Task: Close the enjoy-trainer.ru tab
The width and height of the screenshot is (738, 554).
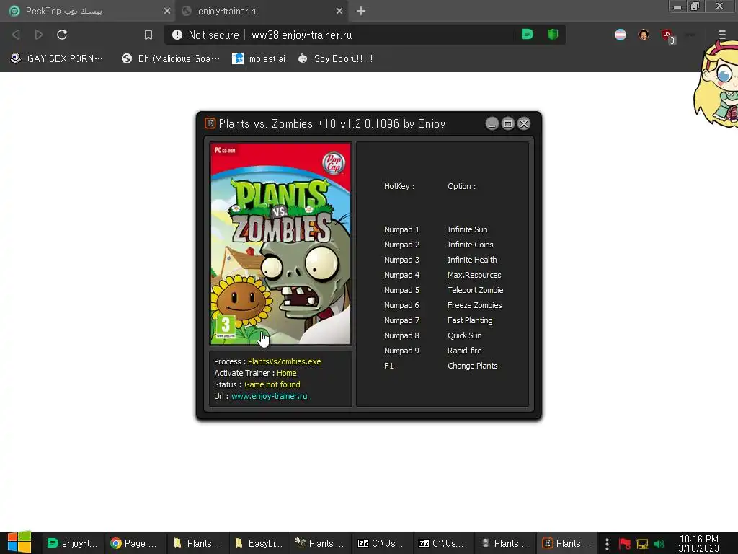Action: 339,11
